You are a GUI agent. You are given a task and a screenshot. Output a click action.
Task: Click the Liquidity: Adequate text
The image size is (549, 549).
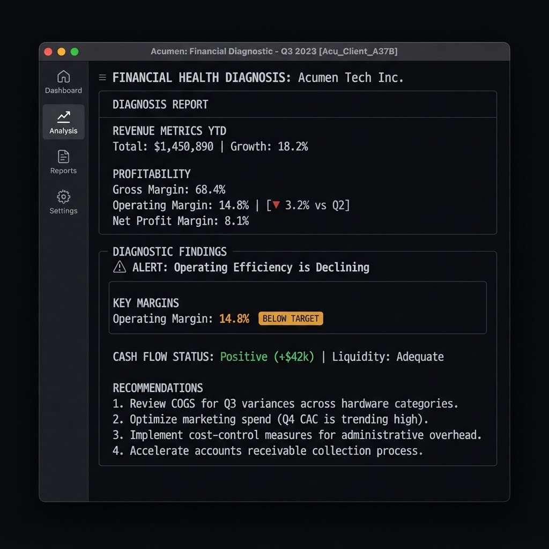point(388,357)
